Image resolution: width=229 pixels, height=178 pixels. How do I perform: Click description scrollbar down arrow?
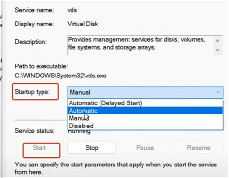tap(217, 50)
